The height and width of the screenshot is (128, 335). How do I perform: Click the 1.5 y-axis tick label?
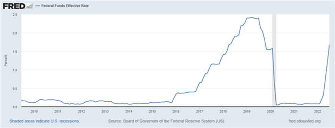tap(15, 52)
